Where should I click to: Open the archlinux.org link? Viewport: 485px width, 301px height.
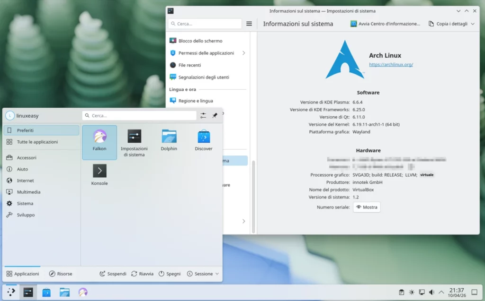pos(391,64)
